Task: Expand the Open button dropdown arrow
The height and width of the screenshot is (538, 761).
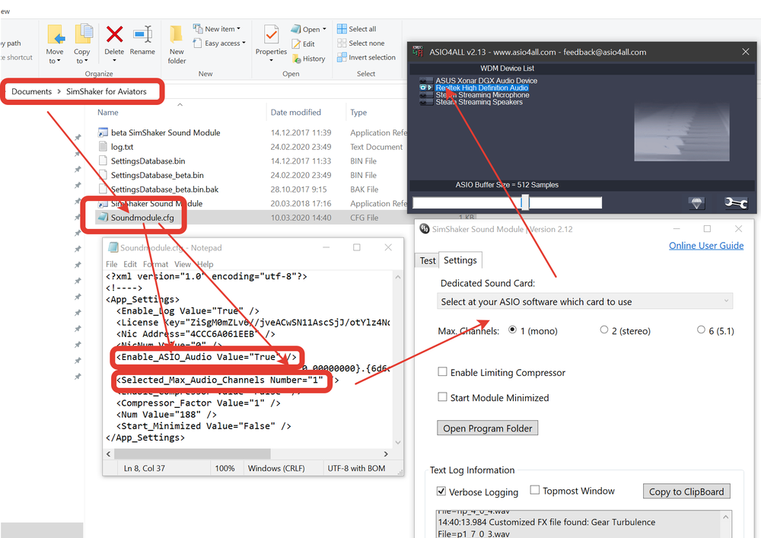Action: tap(324, 30)
